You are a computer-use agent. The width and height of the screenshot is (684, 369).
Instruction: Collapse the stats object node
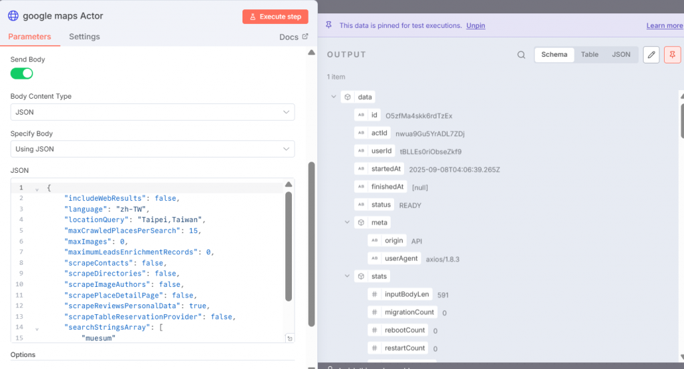point(347,276)
